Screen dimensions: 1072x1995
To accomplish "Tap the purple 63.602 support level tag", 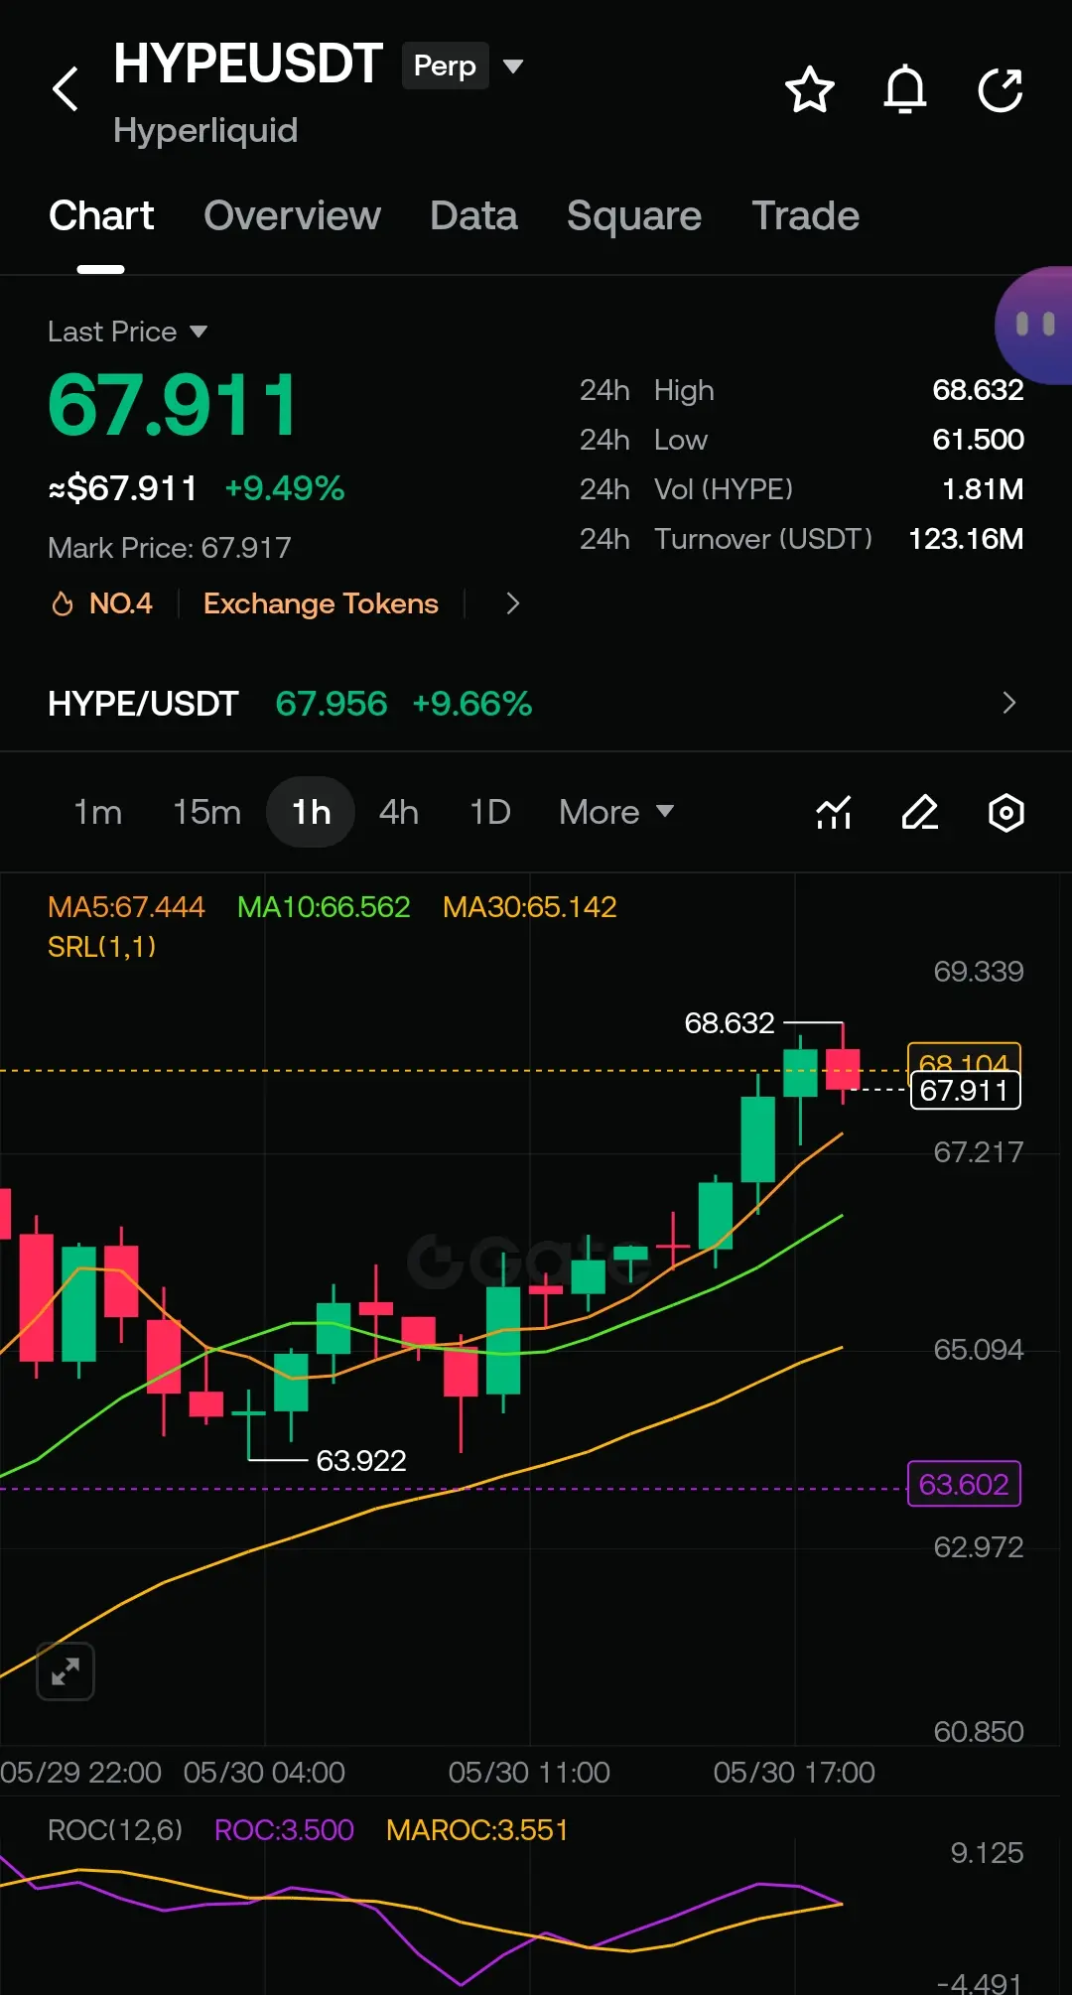I will tap(964, 1484).
